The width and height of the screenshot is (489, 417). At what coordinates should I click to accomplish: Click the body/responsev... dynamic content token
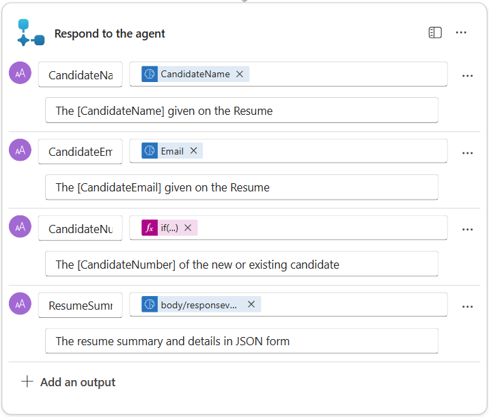[198, 304]
